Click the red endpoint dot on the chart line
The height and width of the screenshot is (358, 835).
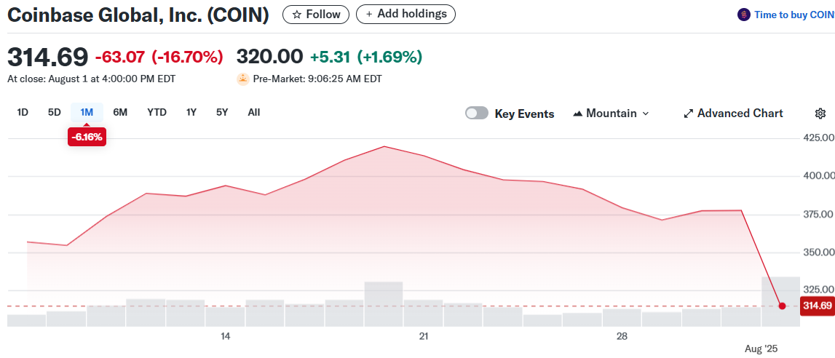coord(782,306)
